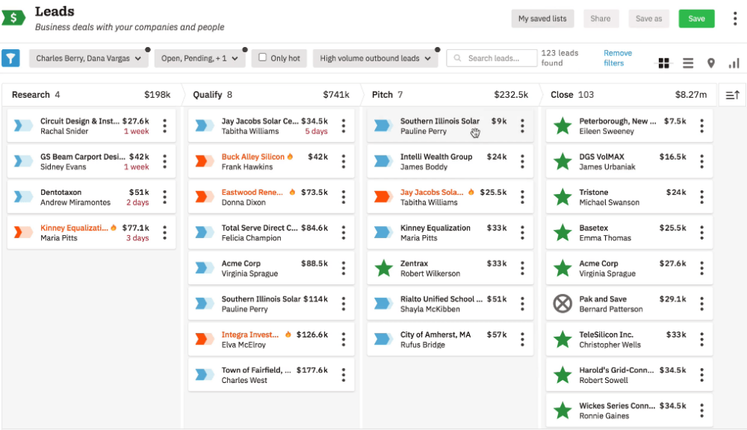
Task: Switch to list view icon
Action: pyautogui.click(x=687, y=63)
